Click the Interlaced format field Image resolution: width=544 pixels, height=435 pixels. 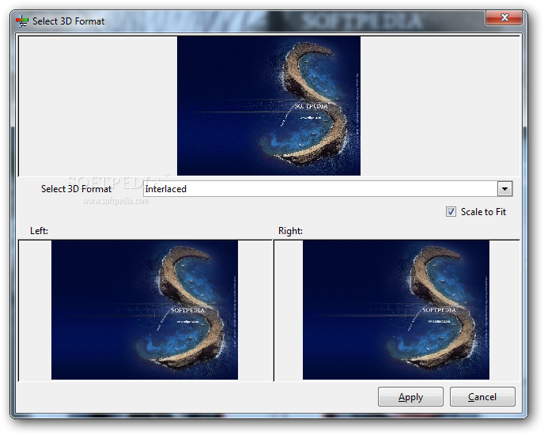click(327, 189)
